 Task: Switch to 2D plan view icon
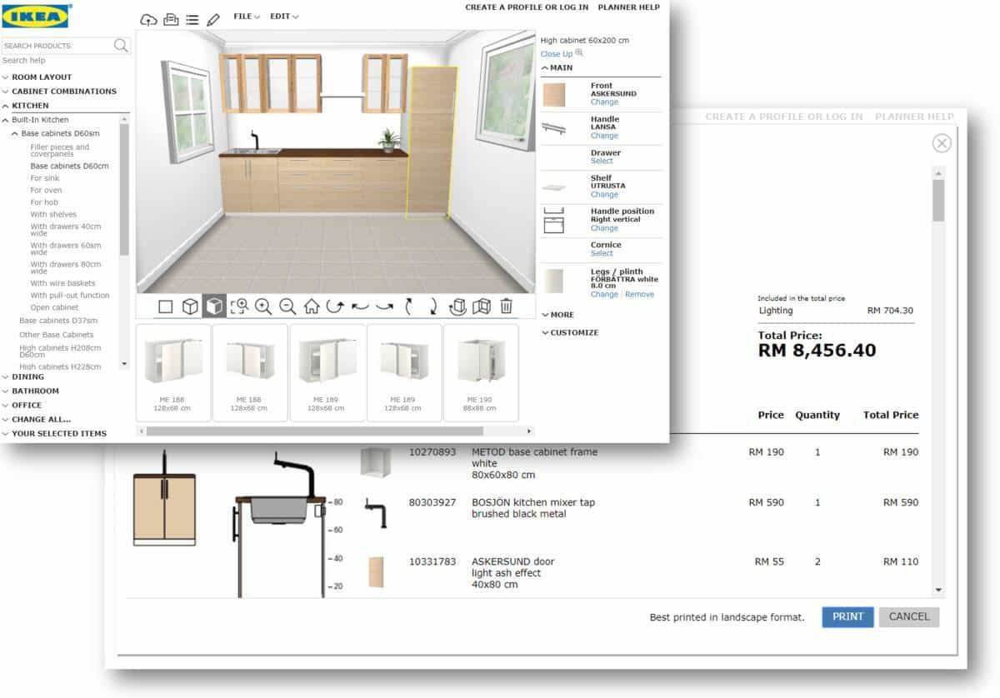pos(165,307)
